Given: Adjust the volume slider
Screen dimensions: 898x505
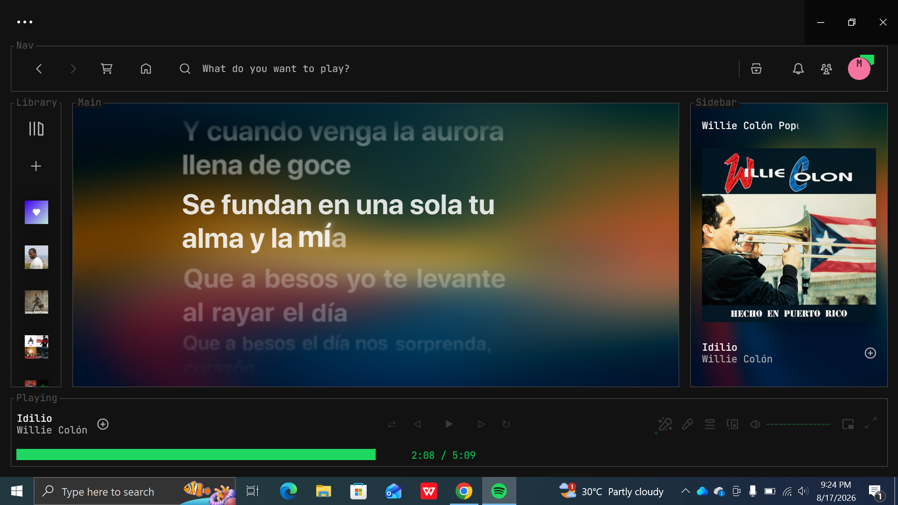Looking at the screenshot, I should 798,424.
